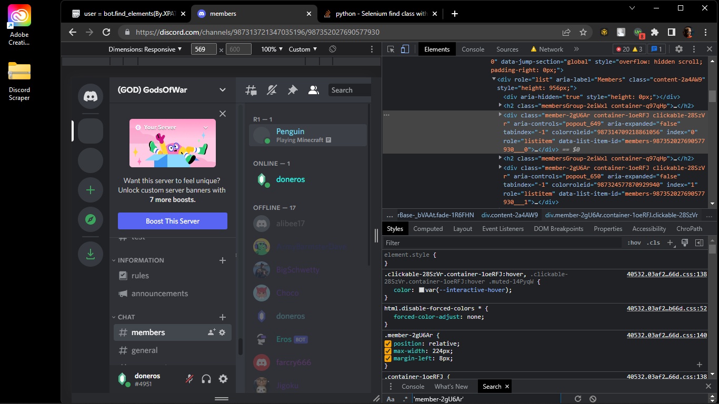Collapse the div role="list" Members node
Viewport: 719px width, 404px height.
tap(494, 79)
